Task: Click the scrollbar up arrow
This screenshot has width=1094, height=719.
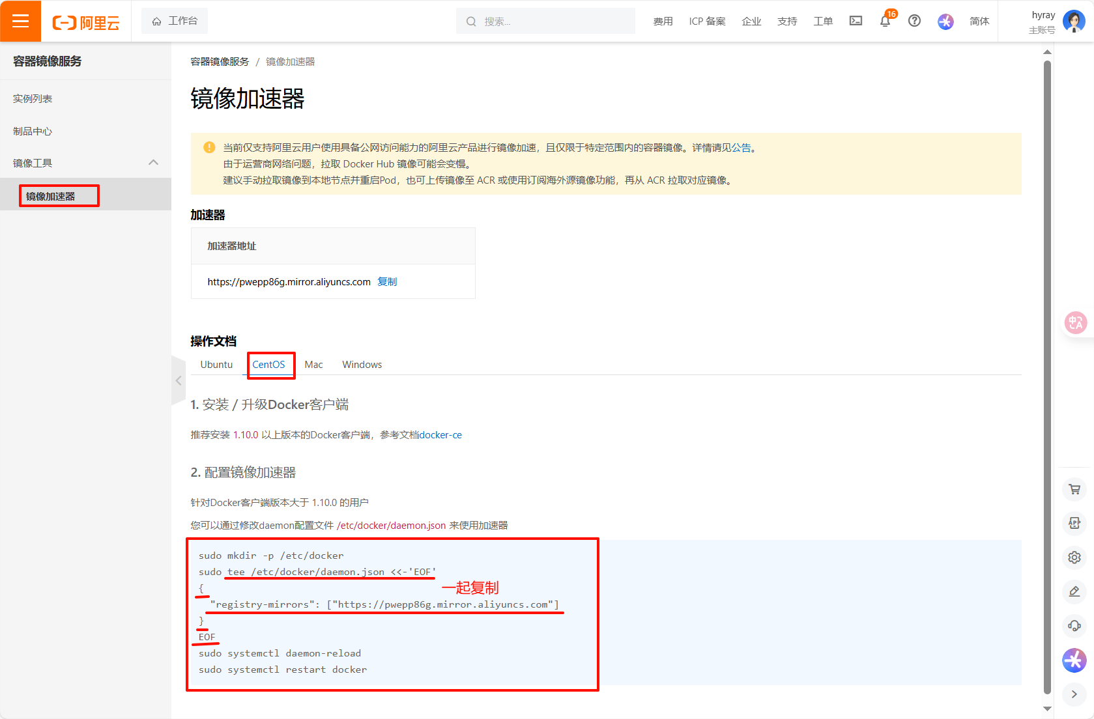Action: point(1047,51)
